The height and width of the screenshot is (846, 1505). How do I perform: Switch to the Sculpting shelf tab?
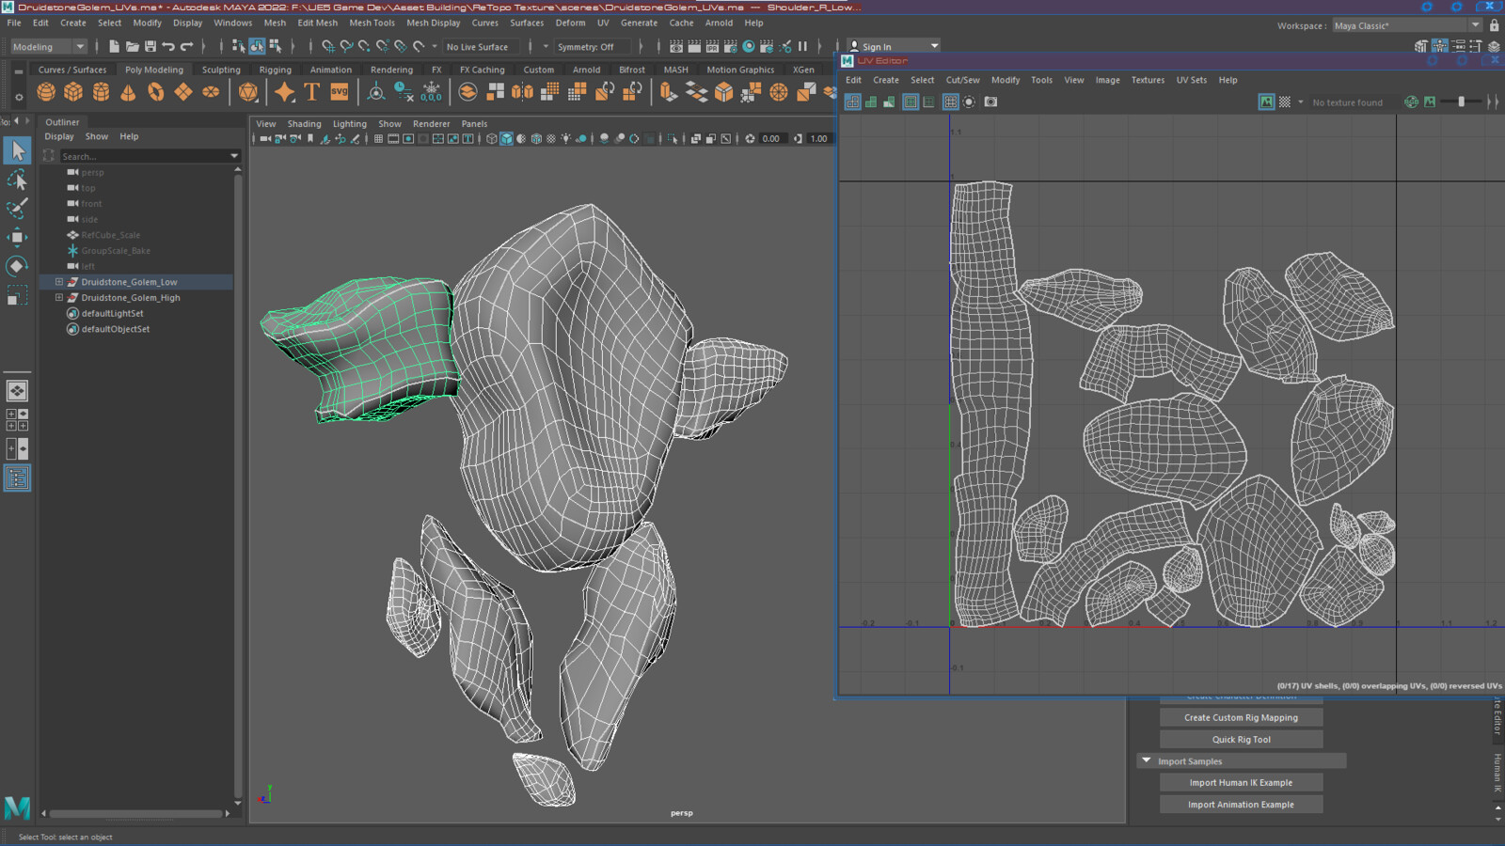[221, 70]
